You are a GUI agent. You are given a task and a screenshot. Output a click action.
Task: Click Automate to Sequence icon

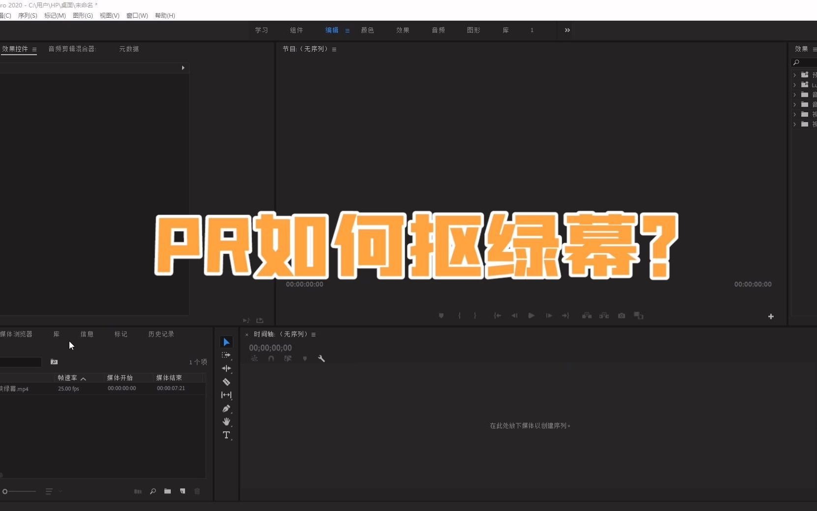[138, 491]
